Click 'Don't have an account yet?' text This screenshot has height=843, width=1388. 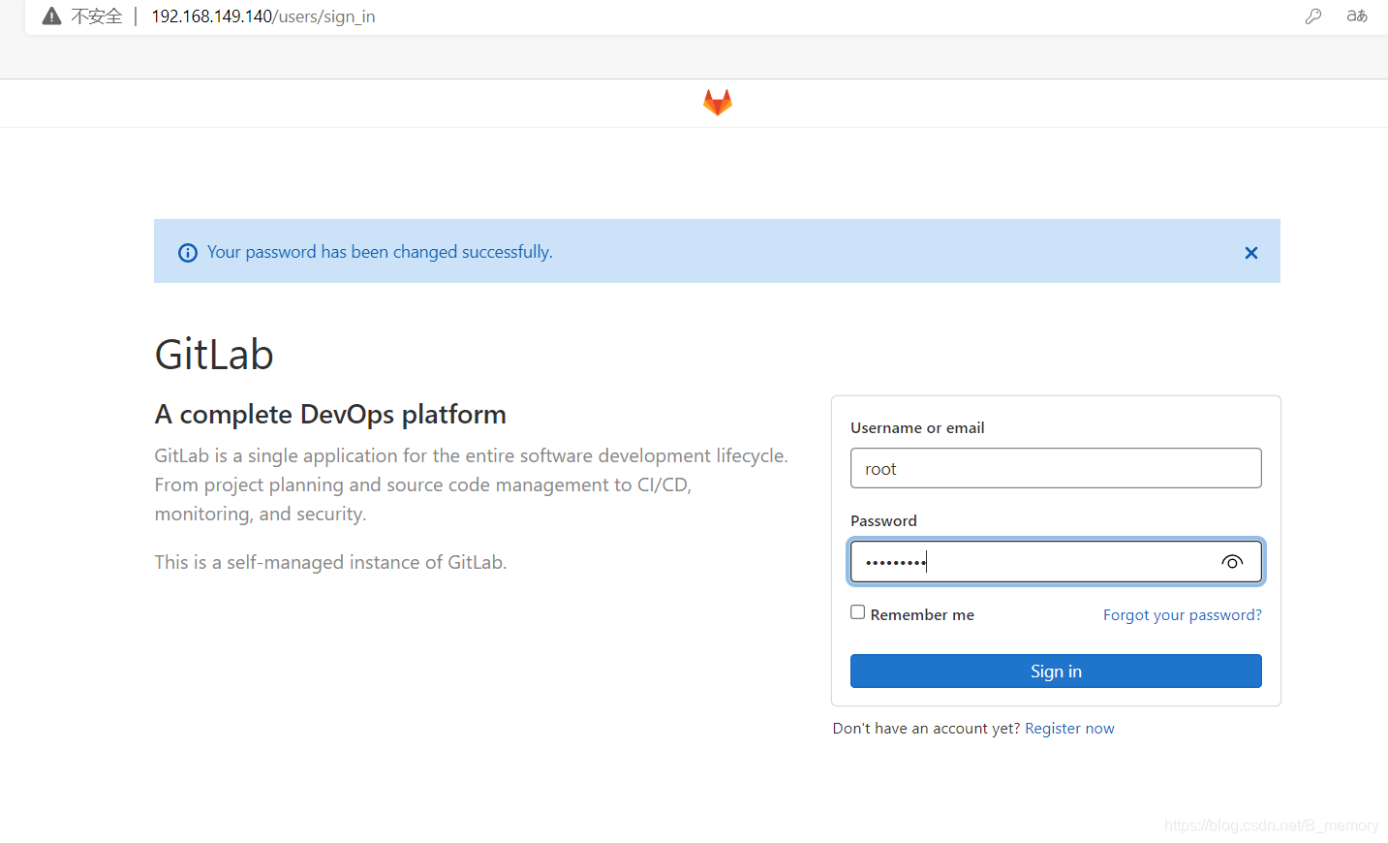pos(926,729)
